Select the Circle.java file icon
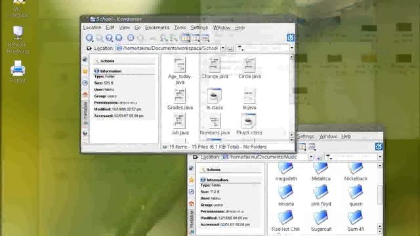This screenshot has width=420, height=236. click(249, 64)
